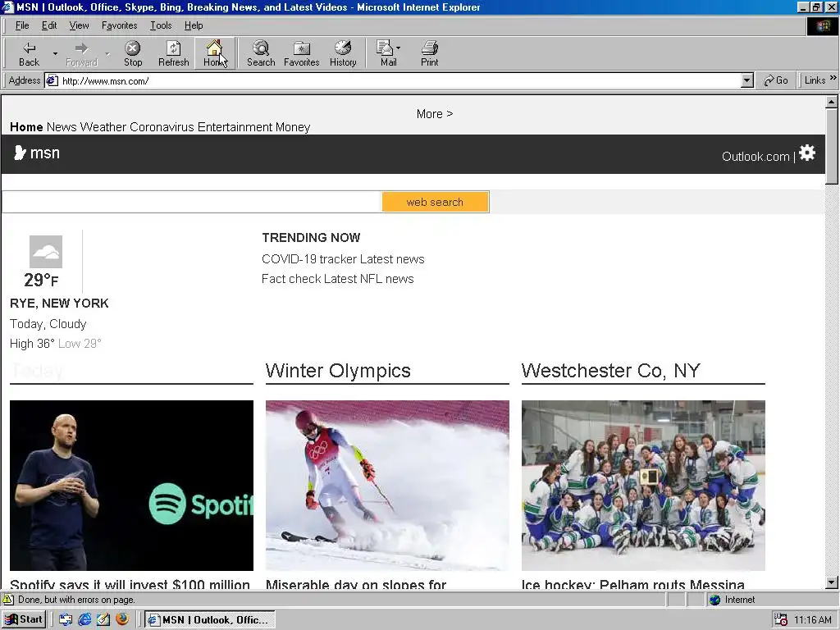Show browsing History pane
The image size is (840, 630).
pyautogui.click(x=343, y=53)
